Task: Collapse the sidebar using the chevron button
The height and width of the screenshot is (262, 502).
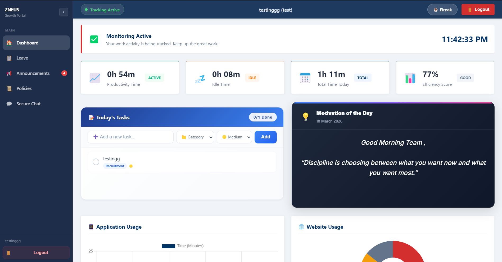Action: (x=64, y=12)
